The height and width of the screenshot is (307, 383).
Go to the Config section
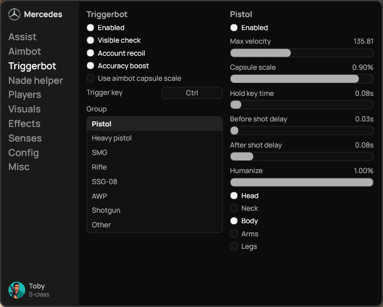tap(24, 152)
